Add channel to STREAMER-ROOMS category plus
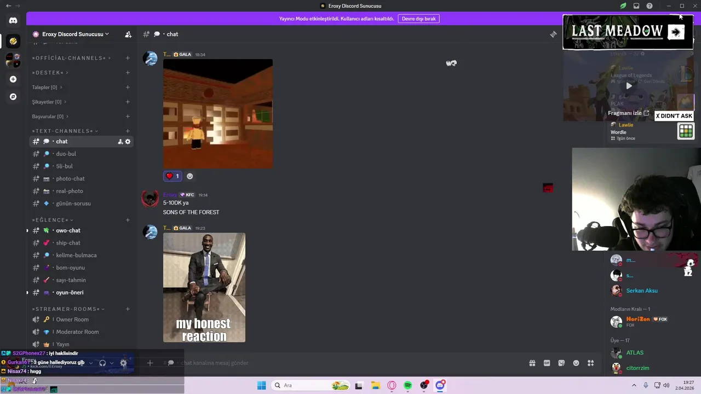This screenshot has width=701, height=394. tap(128, 309)
